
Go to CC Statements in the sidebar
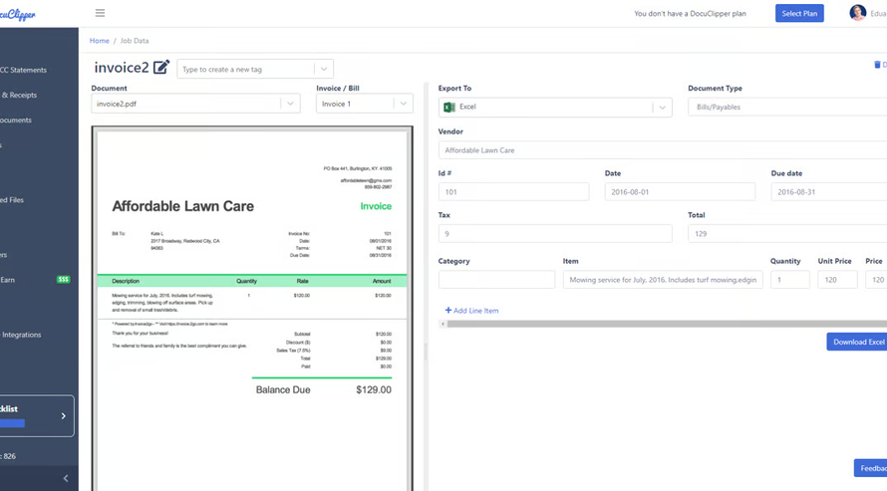tap(24, 70)
